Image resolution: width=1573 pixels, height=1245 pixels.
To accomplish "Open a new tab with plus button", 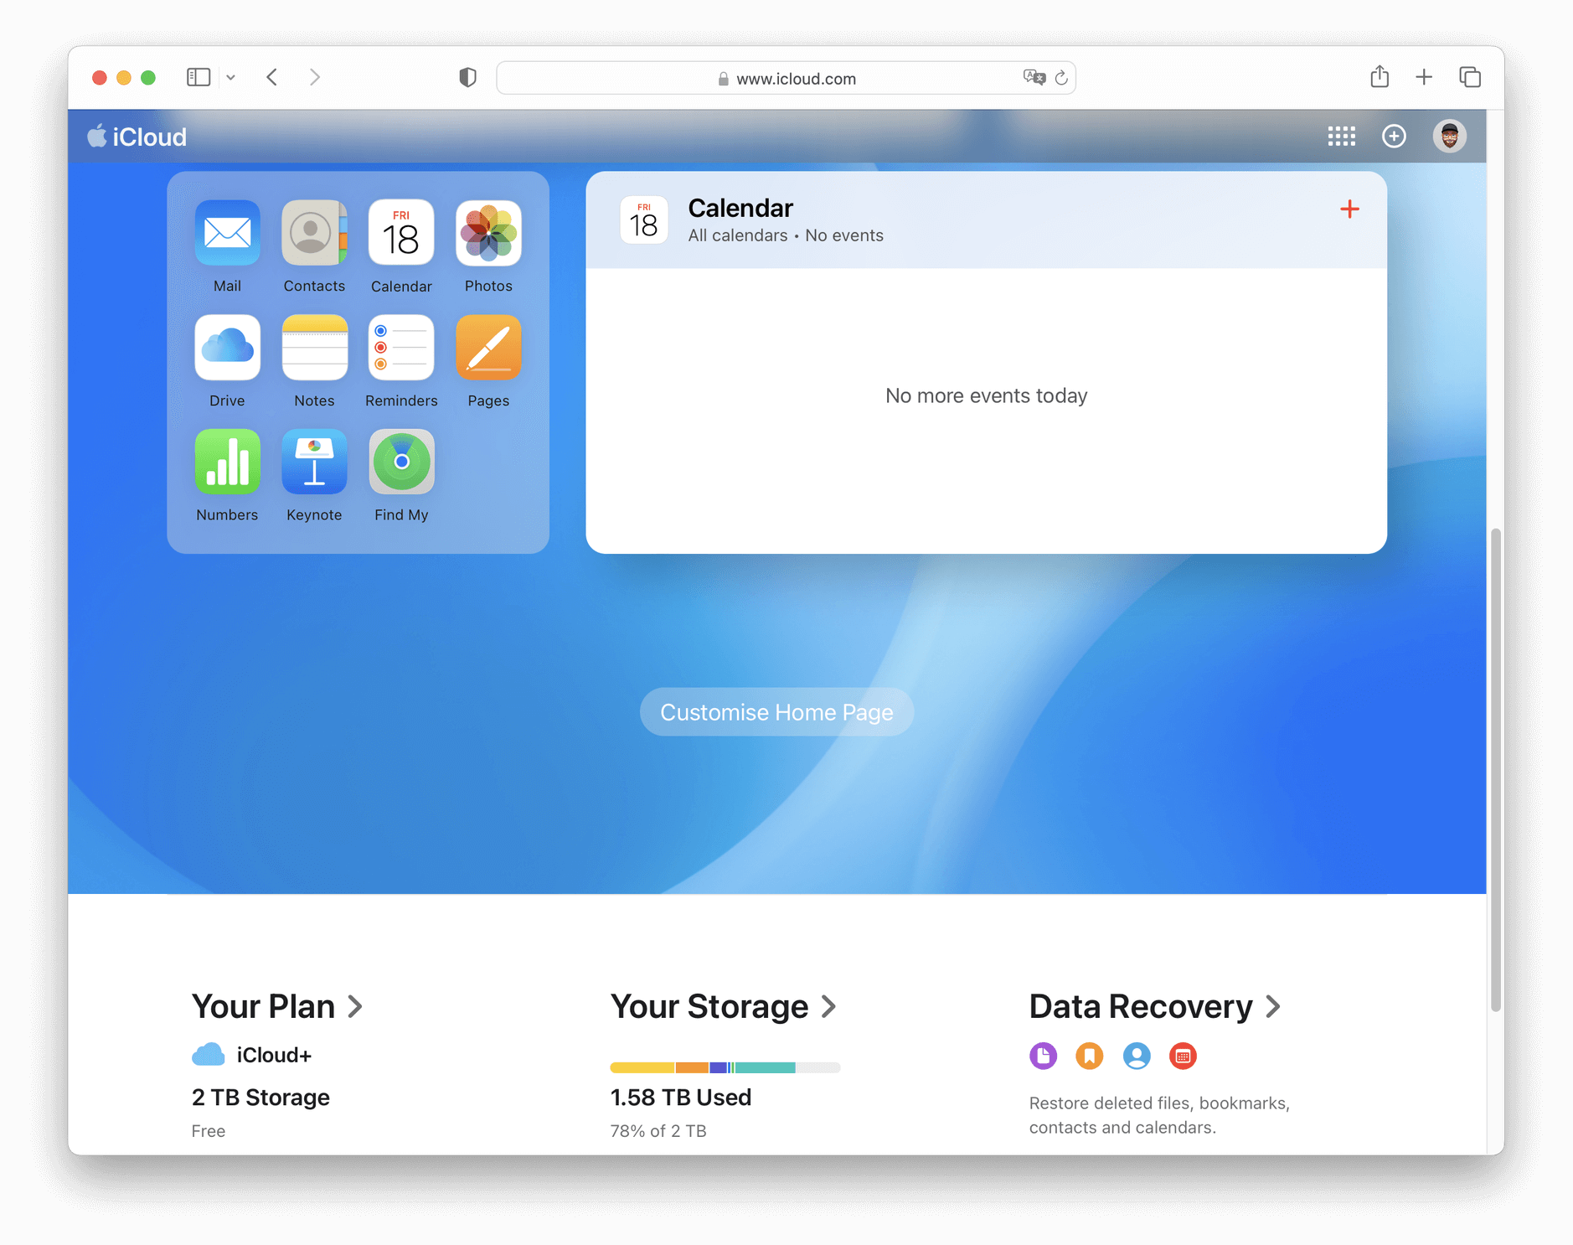I will point(1424,78).
